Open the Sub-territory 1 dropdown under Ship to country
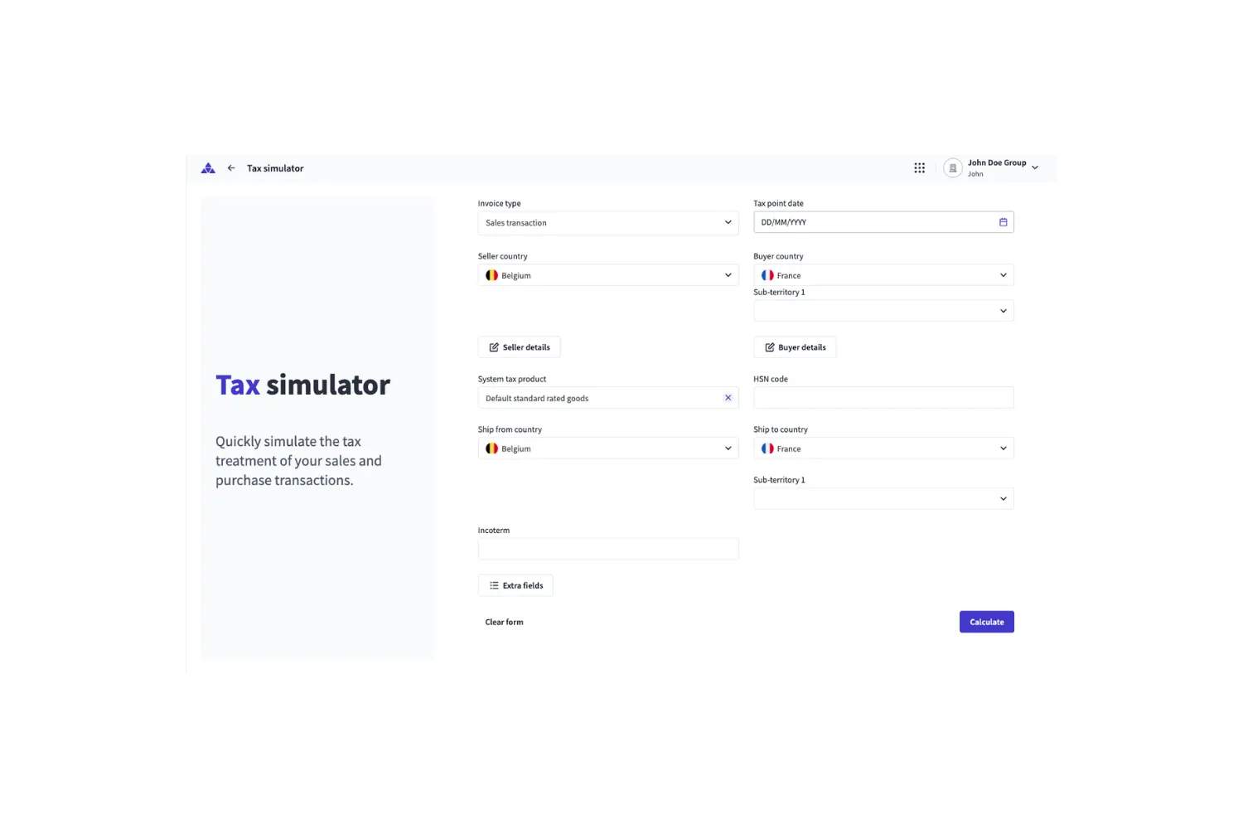Screen dimensions: 1243x829 (883, 498)
